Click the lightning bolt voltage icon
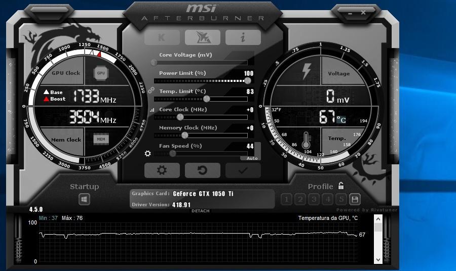456x271 pixels. [306, 71]
